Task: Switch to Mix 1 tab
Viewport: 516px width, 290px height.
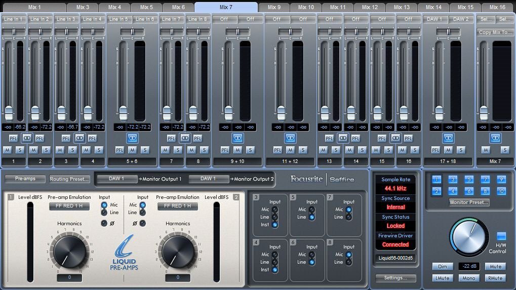Action: (x=34, y=7)
